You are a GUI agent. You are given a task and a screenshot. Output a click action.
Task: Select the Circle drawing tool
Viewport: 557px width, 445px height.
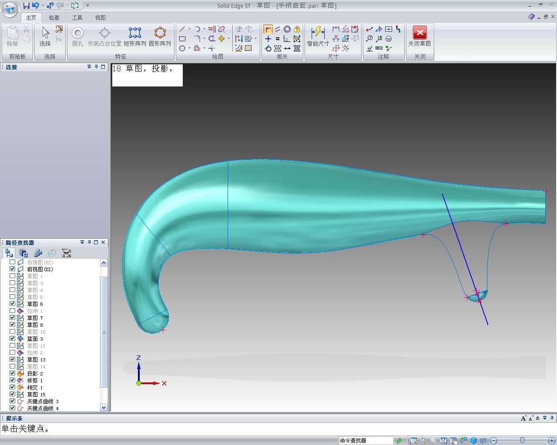[x=182, y=48]
